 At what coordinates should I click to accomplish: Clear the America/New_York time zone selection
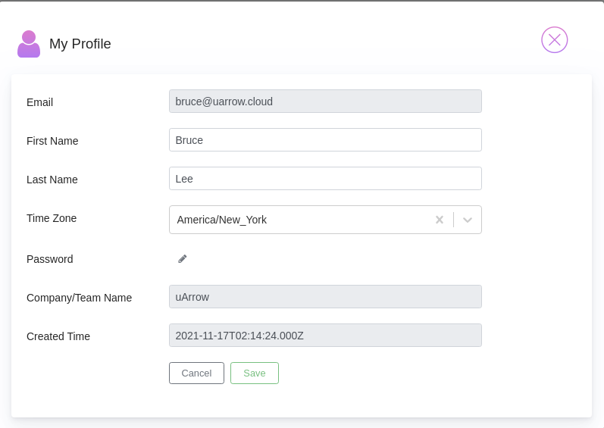coord(439,220)
